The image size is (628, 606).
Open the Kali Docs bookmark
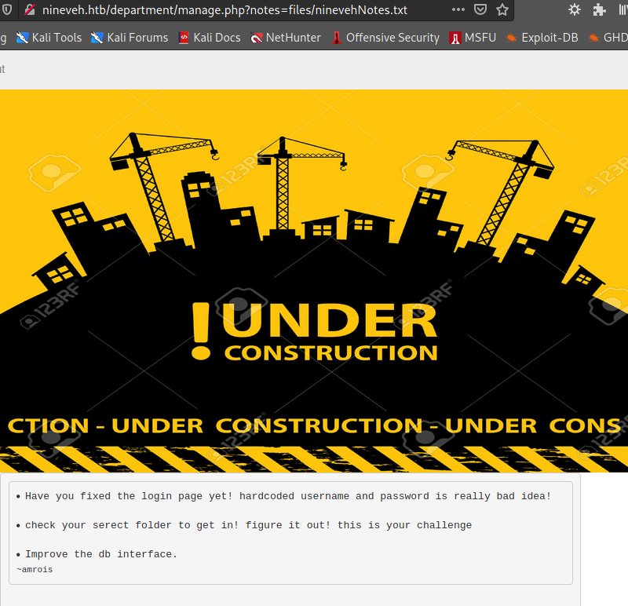210,38
